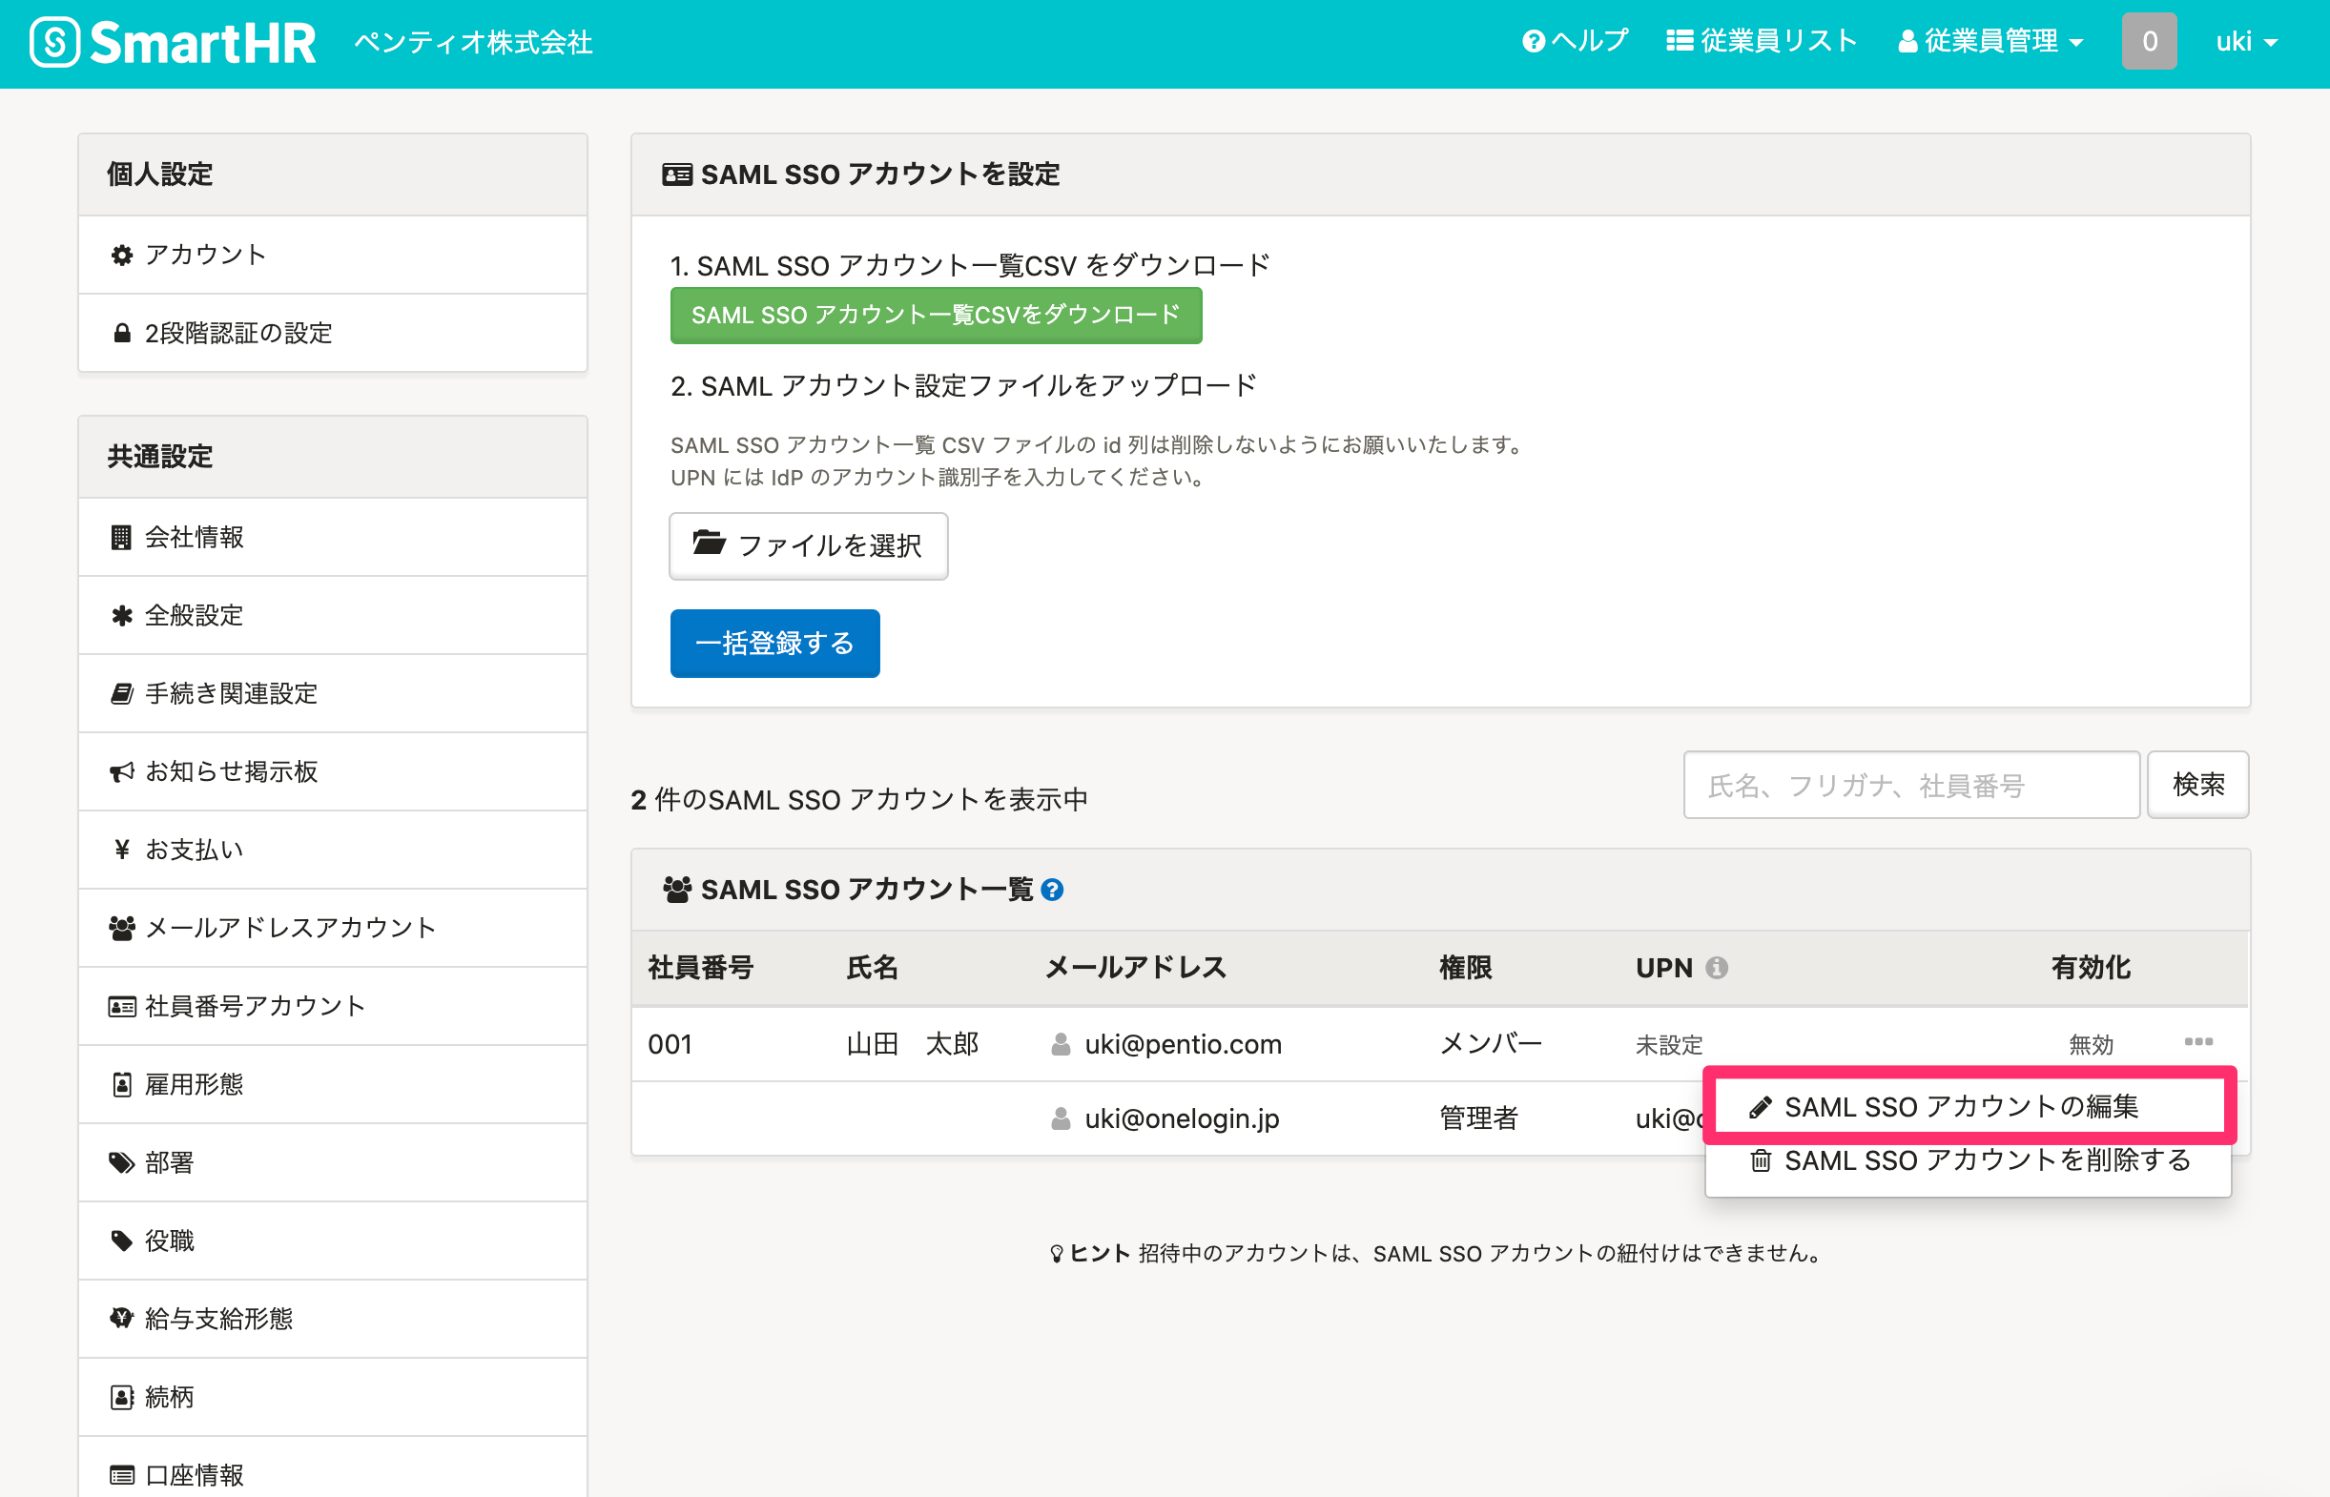Open 手続き関連設定 in sidebar
This screenshot has height=1497, width=2330.
point(333,693)
